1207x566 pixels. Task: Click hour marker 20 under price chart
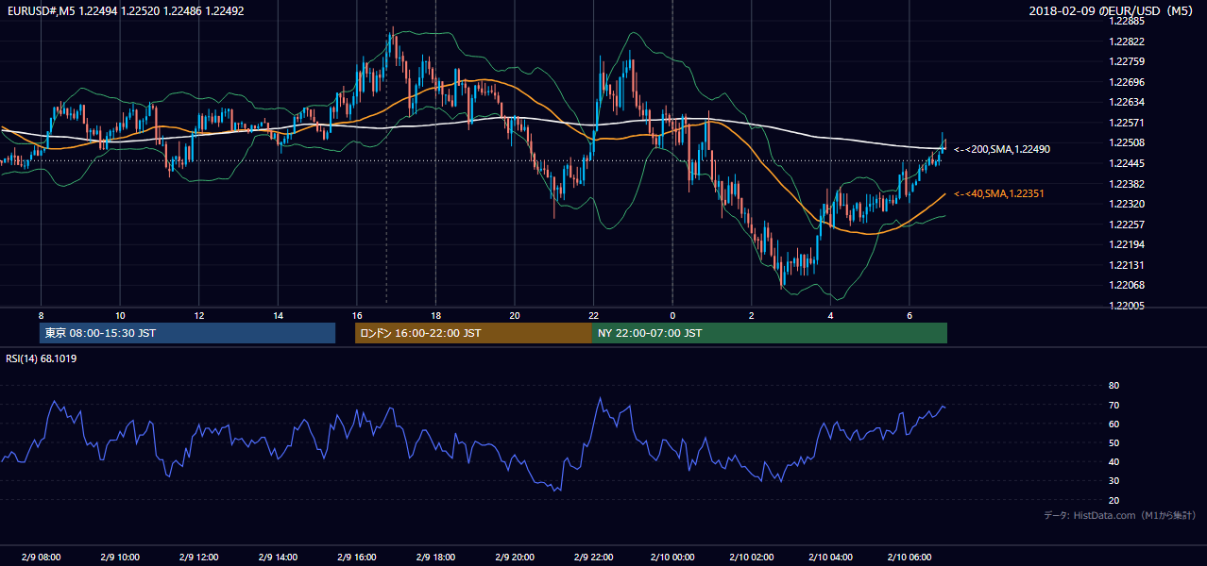[515, 315]
